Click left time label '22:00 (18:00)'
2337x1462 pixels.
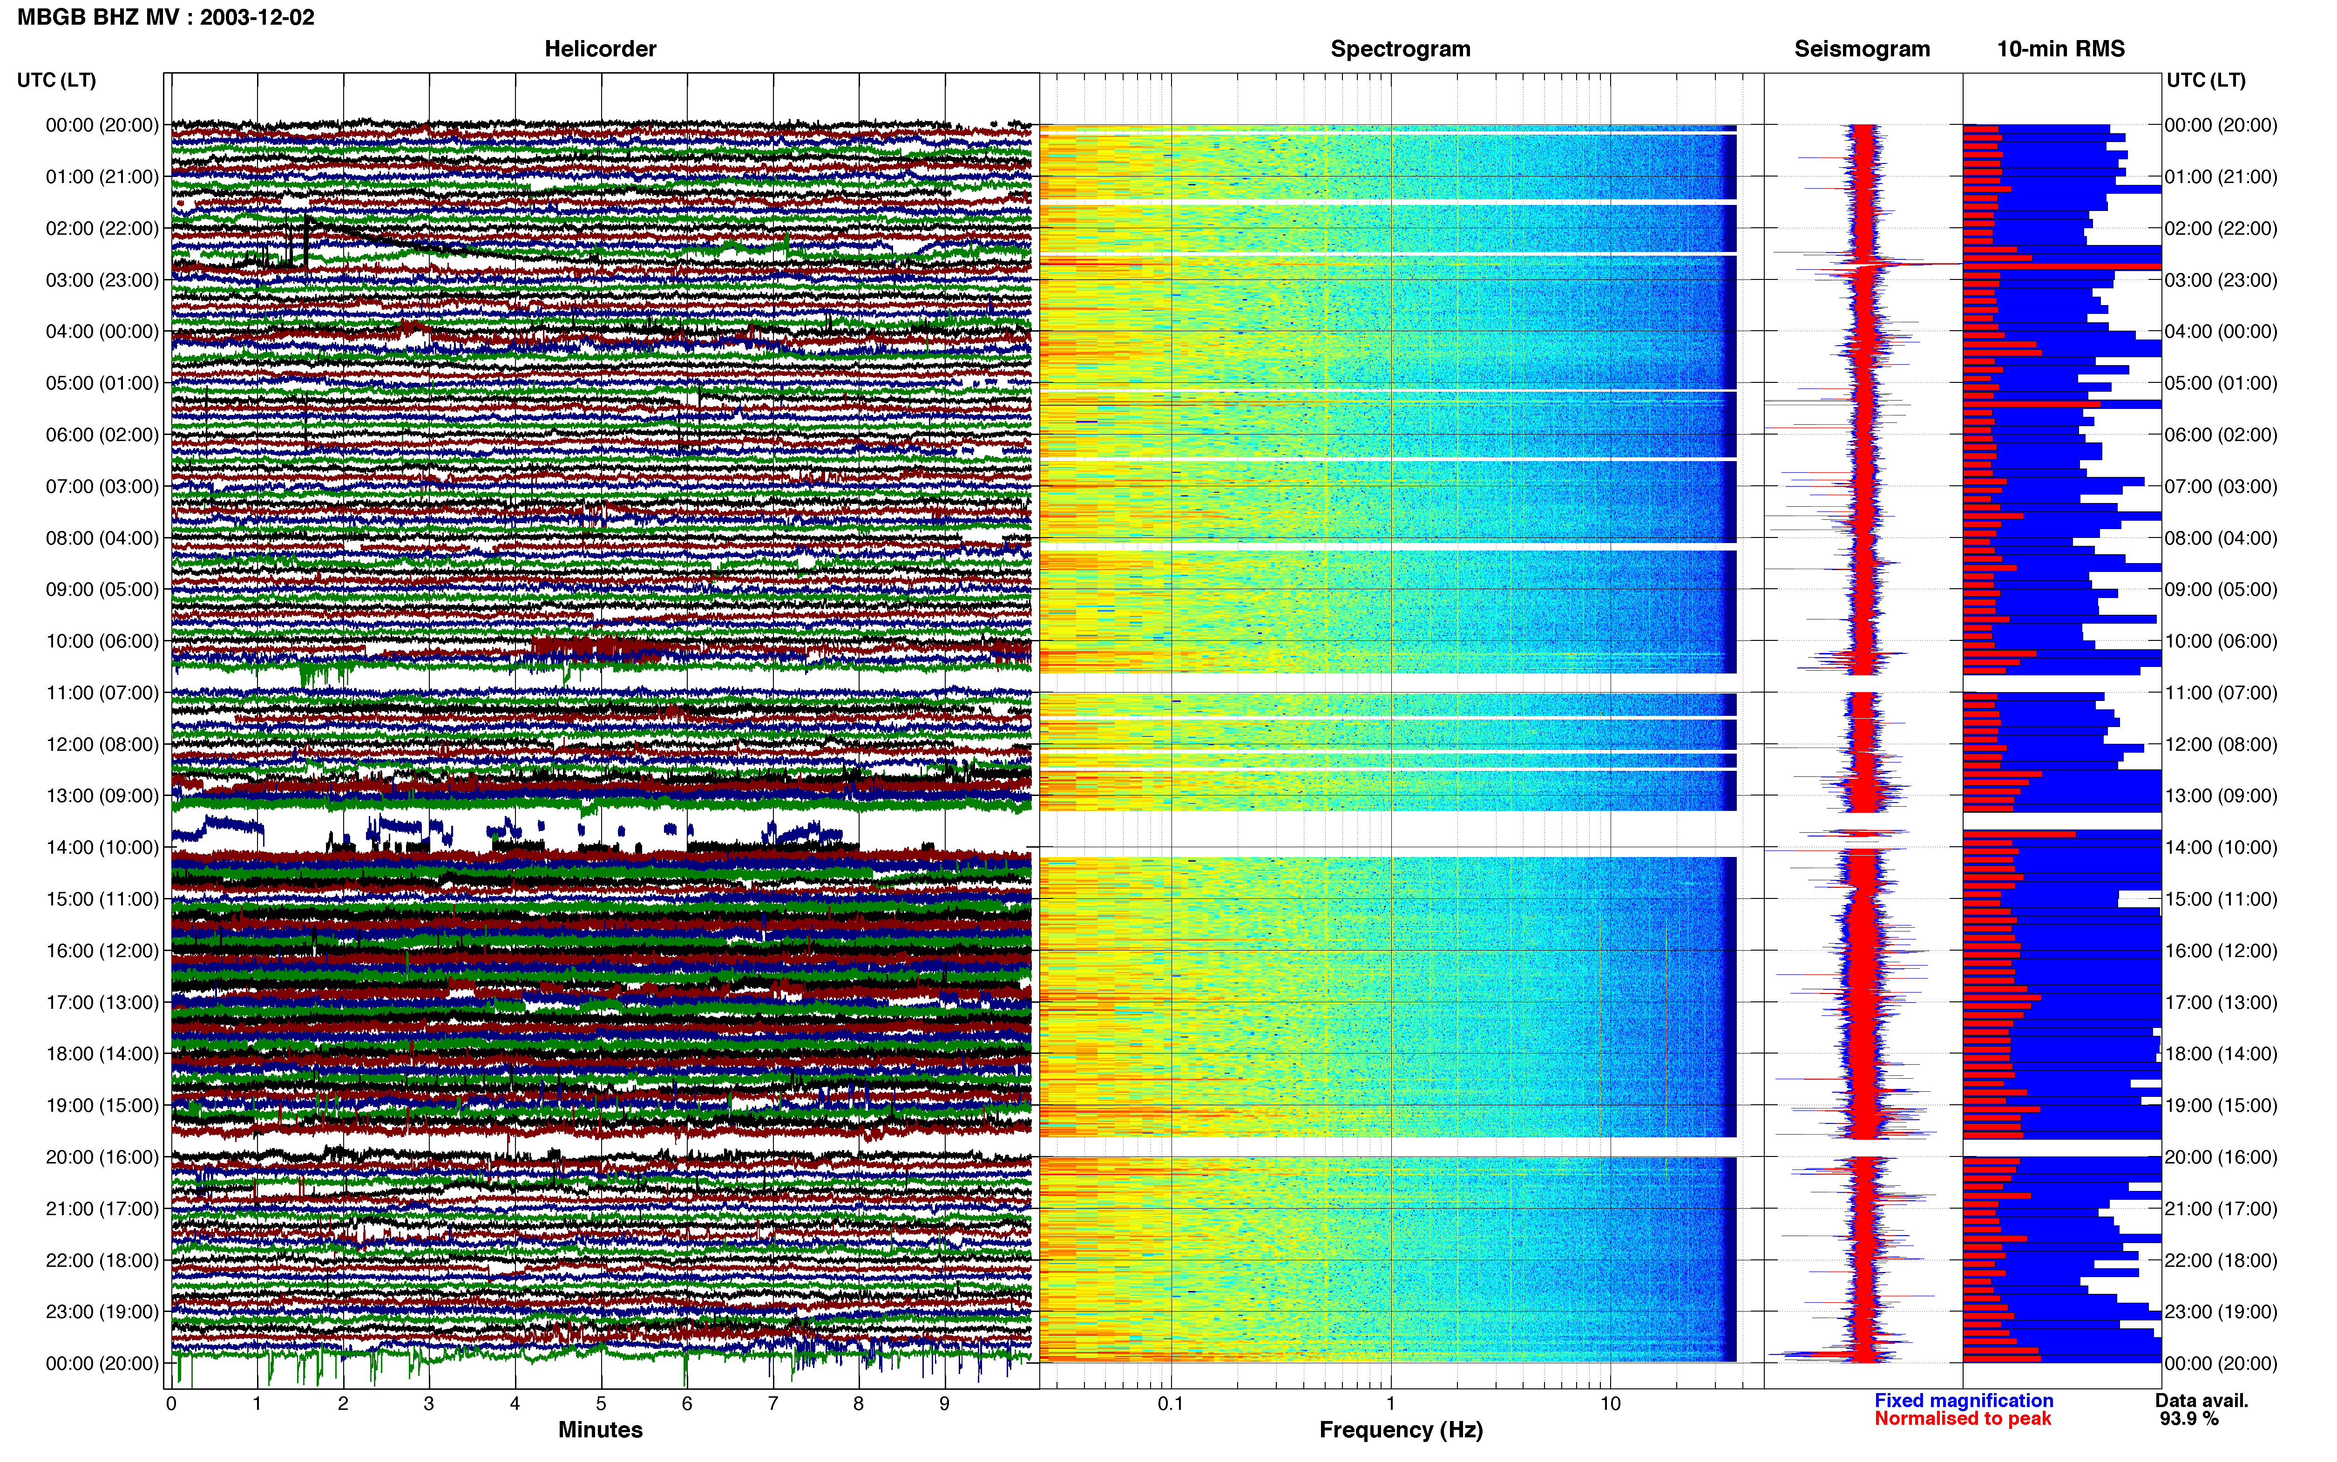[x=102, y=1261]
